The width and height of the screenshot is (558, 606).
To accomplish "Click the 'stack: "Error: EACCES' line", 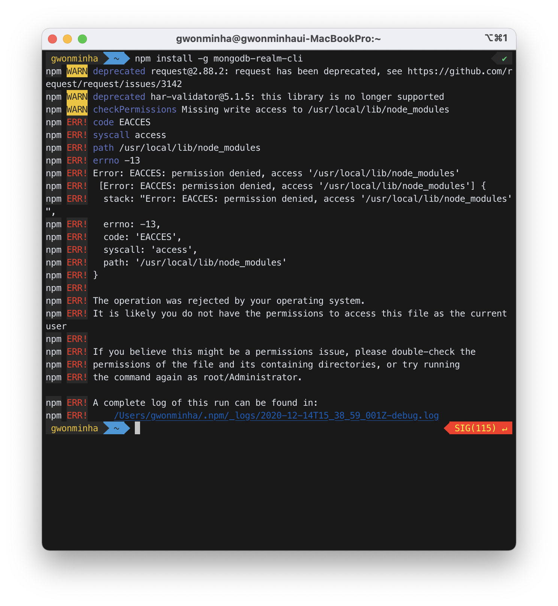I will click(x=308, y=199).
